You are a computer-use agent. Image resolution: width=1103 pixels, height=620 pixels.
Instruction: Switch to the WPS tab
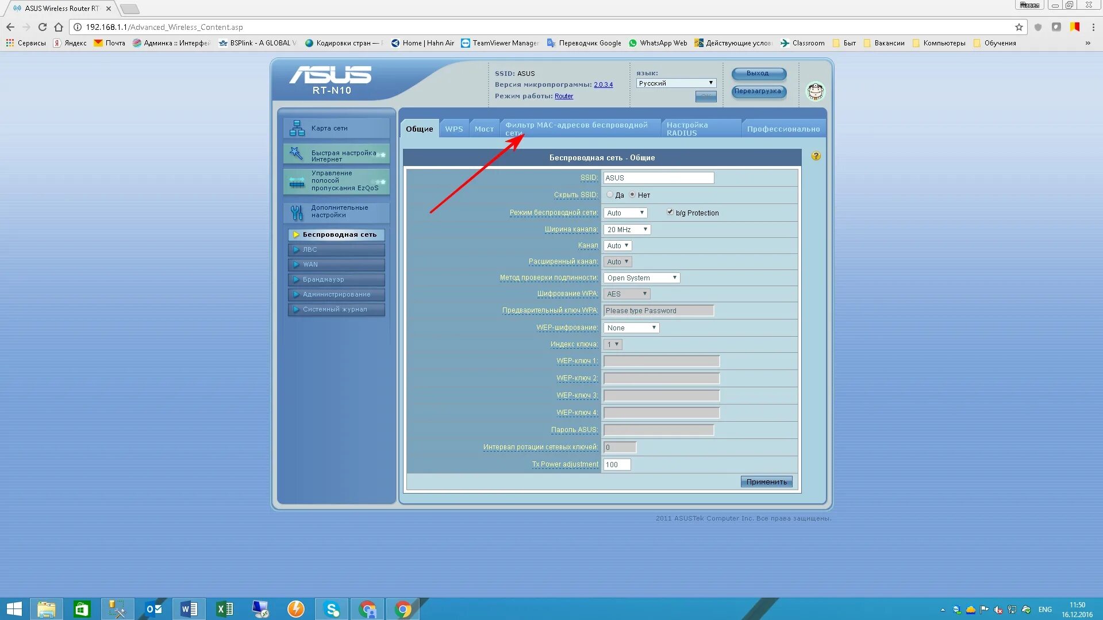[x=454, y=129]
